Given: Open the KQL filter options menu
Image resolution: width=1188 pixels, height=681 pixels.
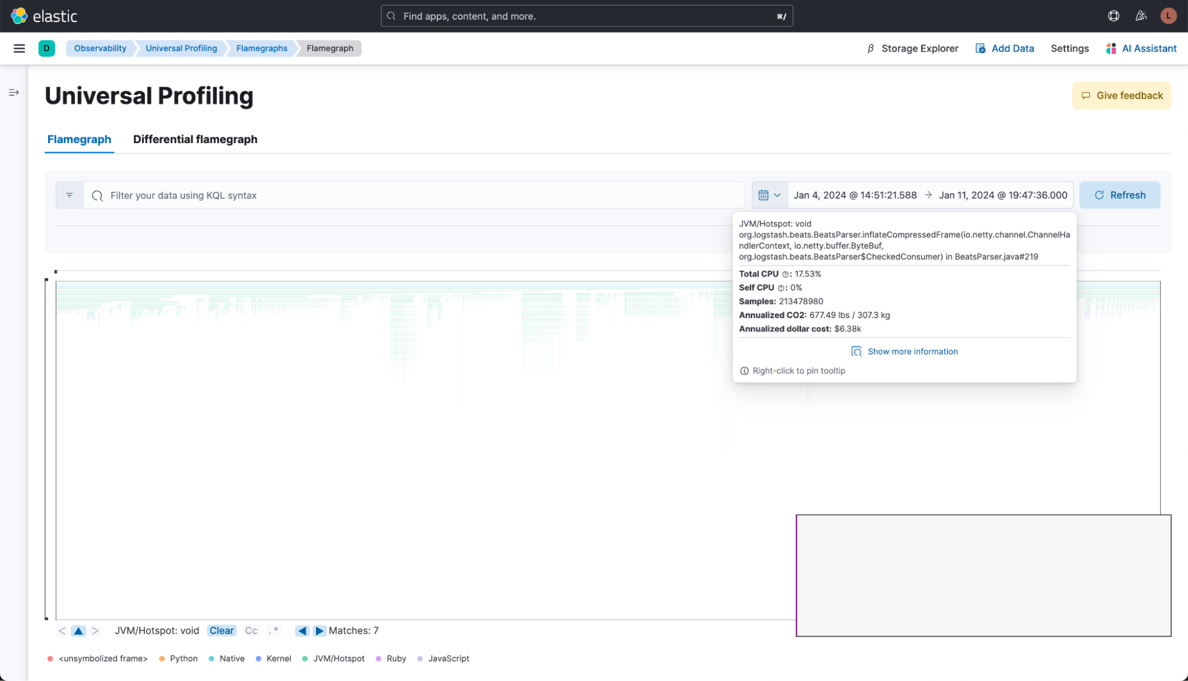Looking at the screenshot, I should [x=70, y=195].
